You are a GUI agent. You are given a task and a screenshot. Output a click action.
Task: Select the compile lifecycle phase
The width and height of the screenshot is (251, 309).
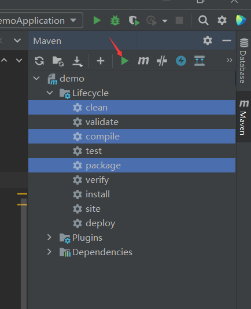click(132, 137)
